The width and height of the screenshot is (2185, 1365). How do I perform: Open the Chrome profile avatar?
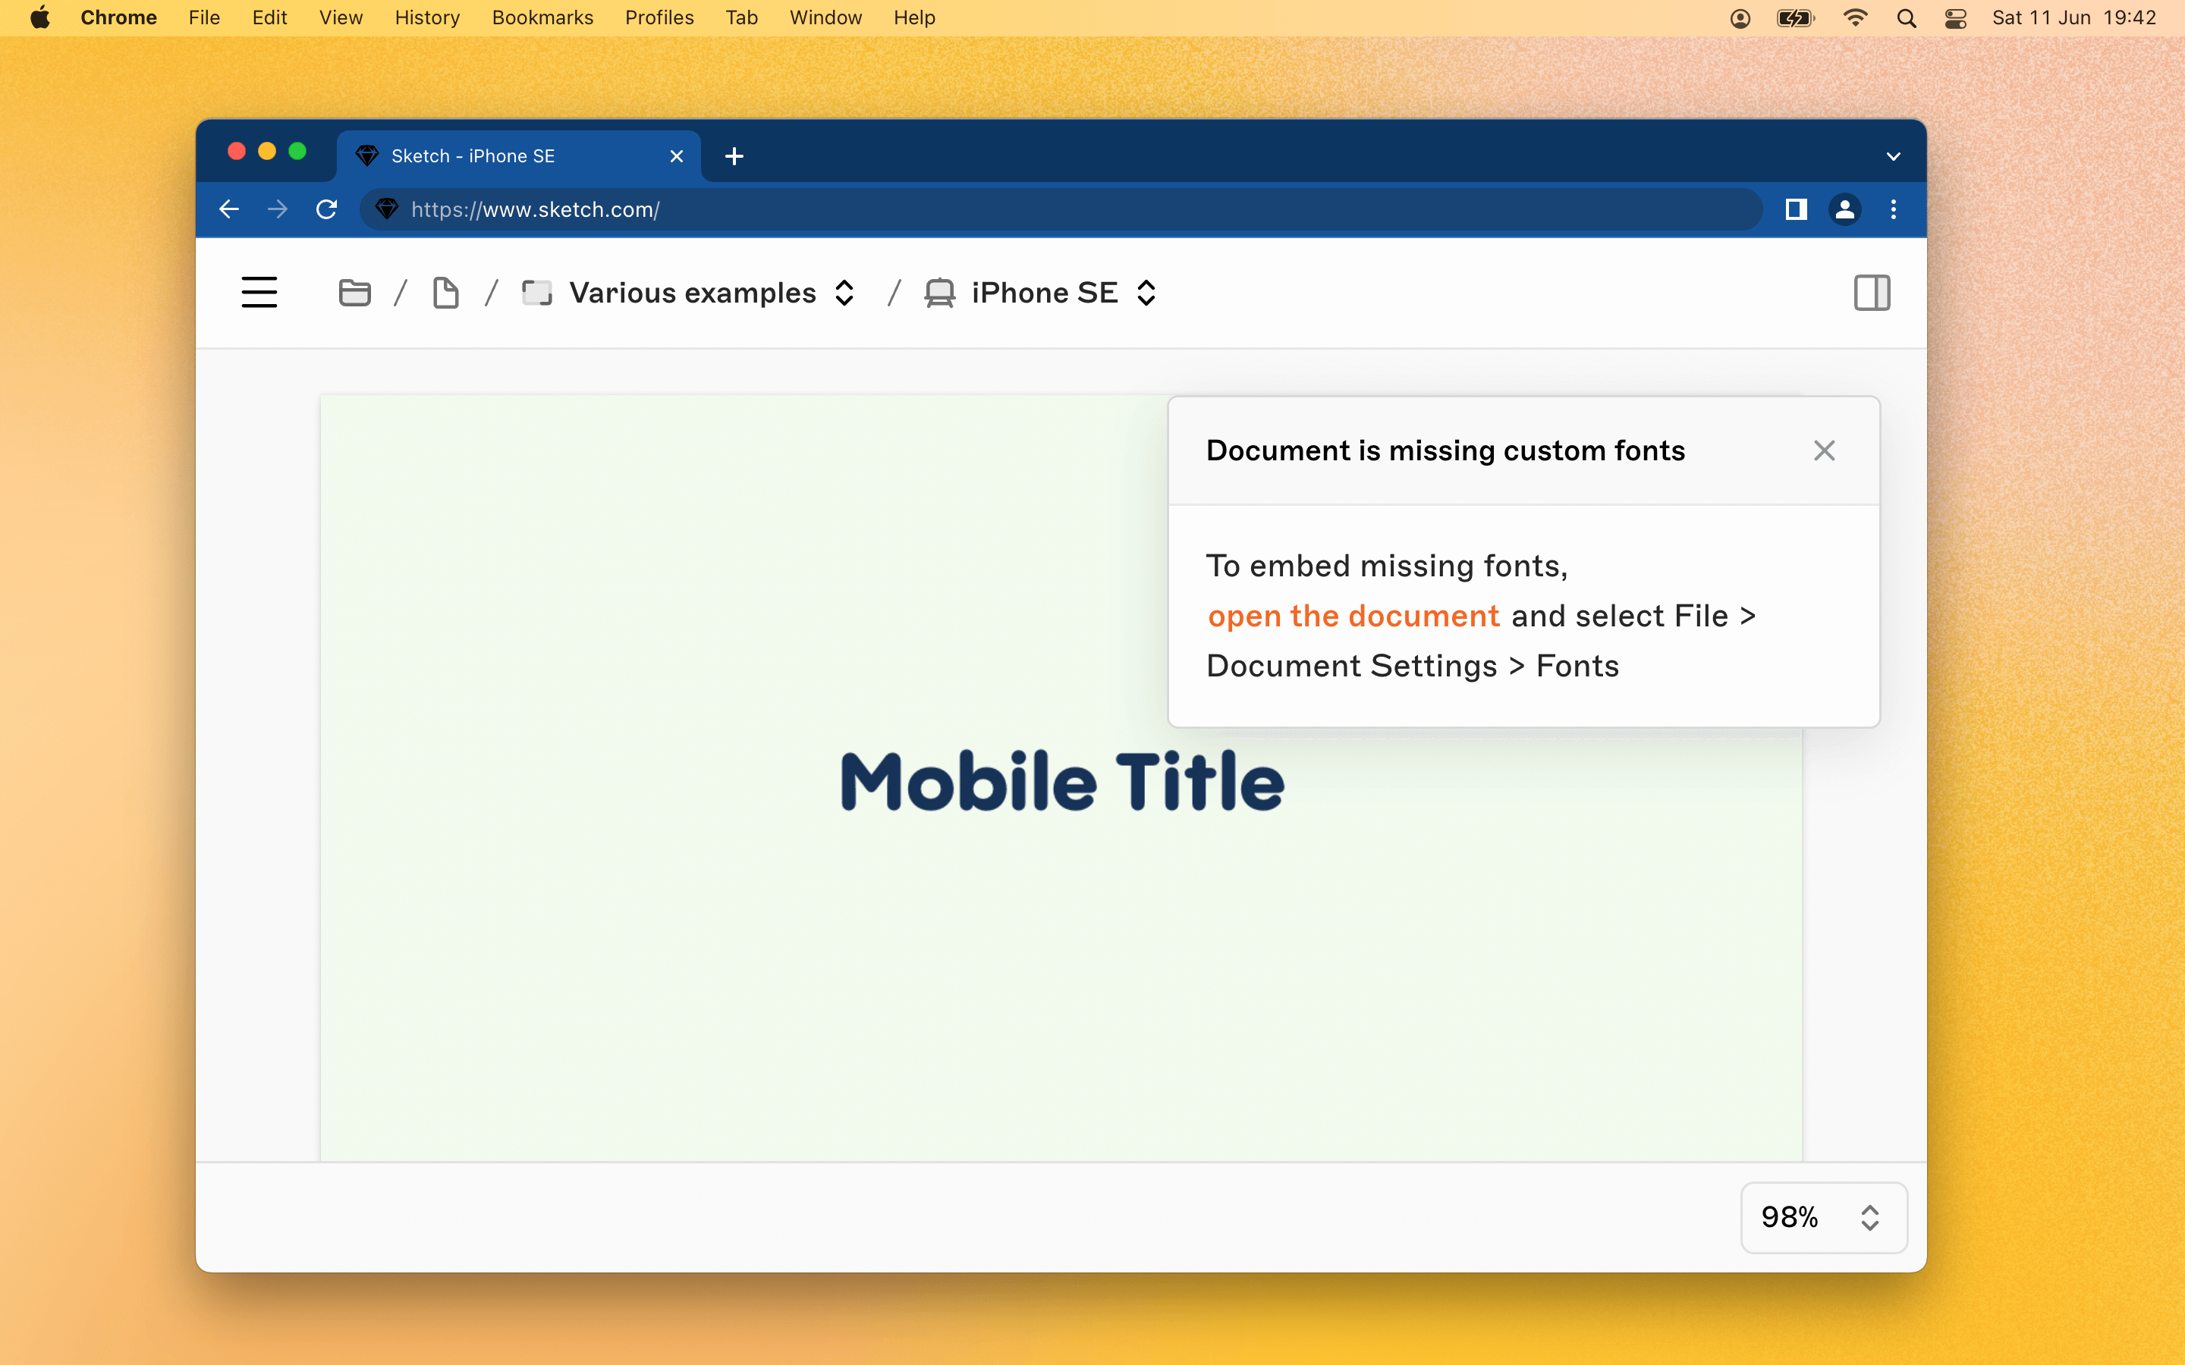click(x=1844, y=209)
